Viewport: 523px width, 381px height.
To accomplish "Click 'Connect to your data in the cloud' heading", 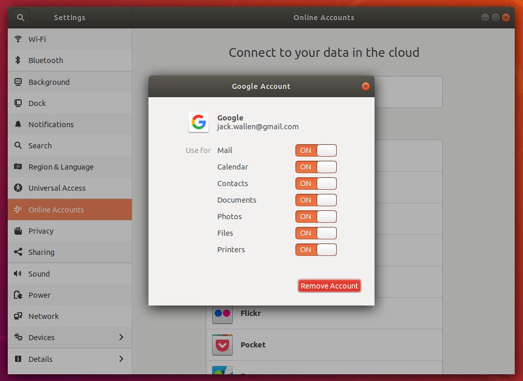I will click(324, 53).
